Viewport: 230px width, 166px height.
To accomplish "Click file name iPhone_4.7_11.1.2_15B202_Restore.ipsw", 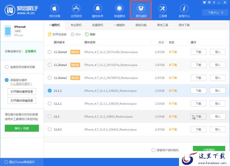I will [110, 91].
